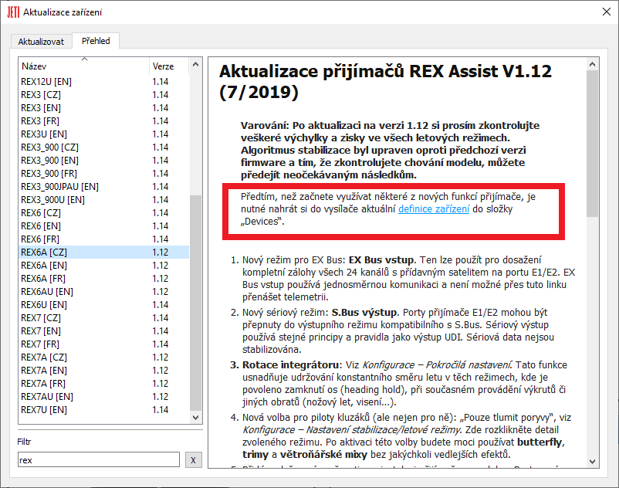Select the REX3 [FR] device row
Viewport: 619px width, 488px height.
(104, 120)
